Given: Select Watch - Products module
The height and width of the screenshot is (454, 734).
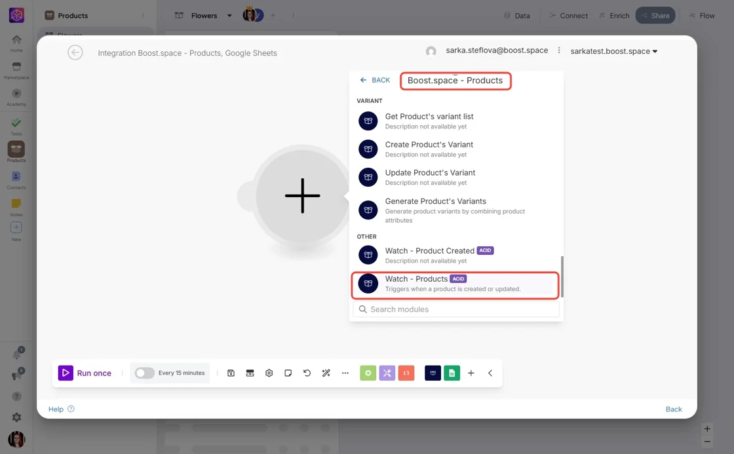Looking at the screenshot, I should (455, 284).
